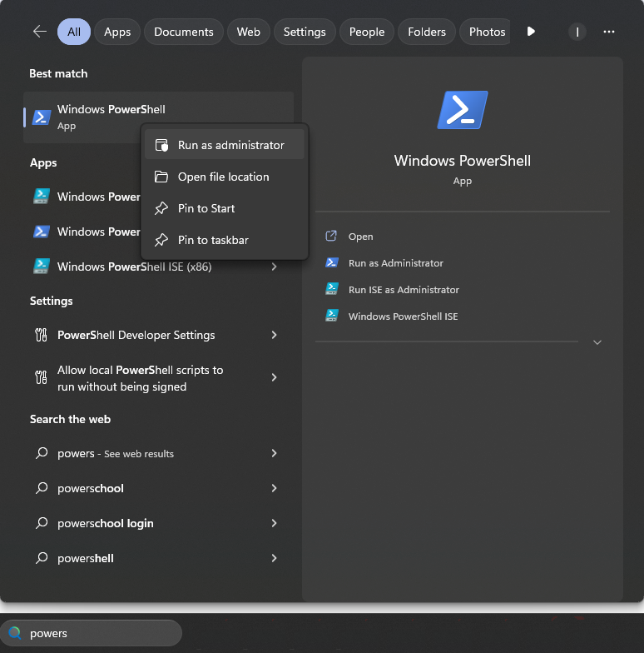Click the Windows PowerShell best match icon
Viewport: 644px width, 653px height.
click(x=42, y=117)
